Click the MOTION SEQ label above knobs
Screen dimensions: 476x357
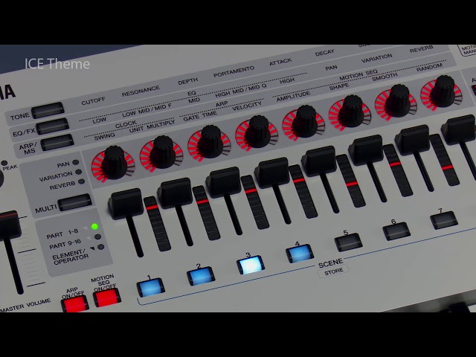[358, 74]
